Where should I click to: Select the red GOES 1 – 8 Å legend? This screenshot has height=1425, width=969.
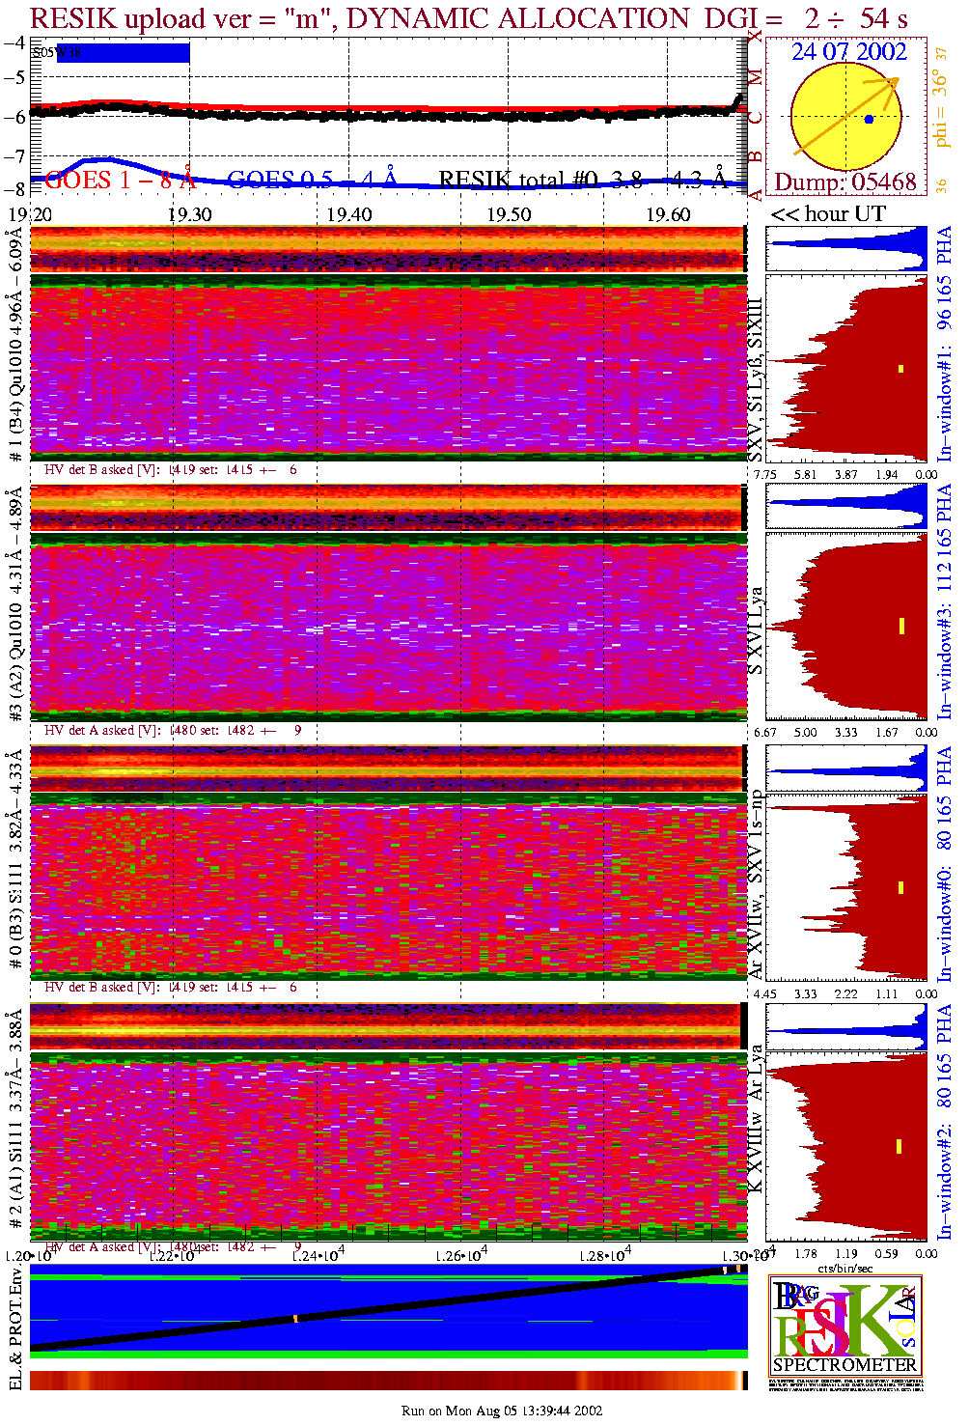[x=120, y=181]
